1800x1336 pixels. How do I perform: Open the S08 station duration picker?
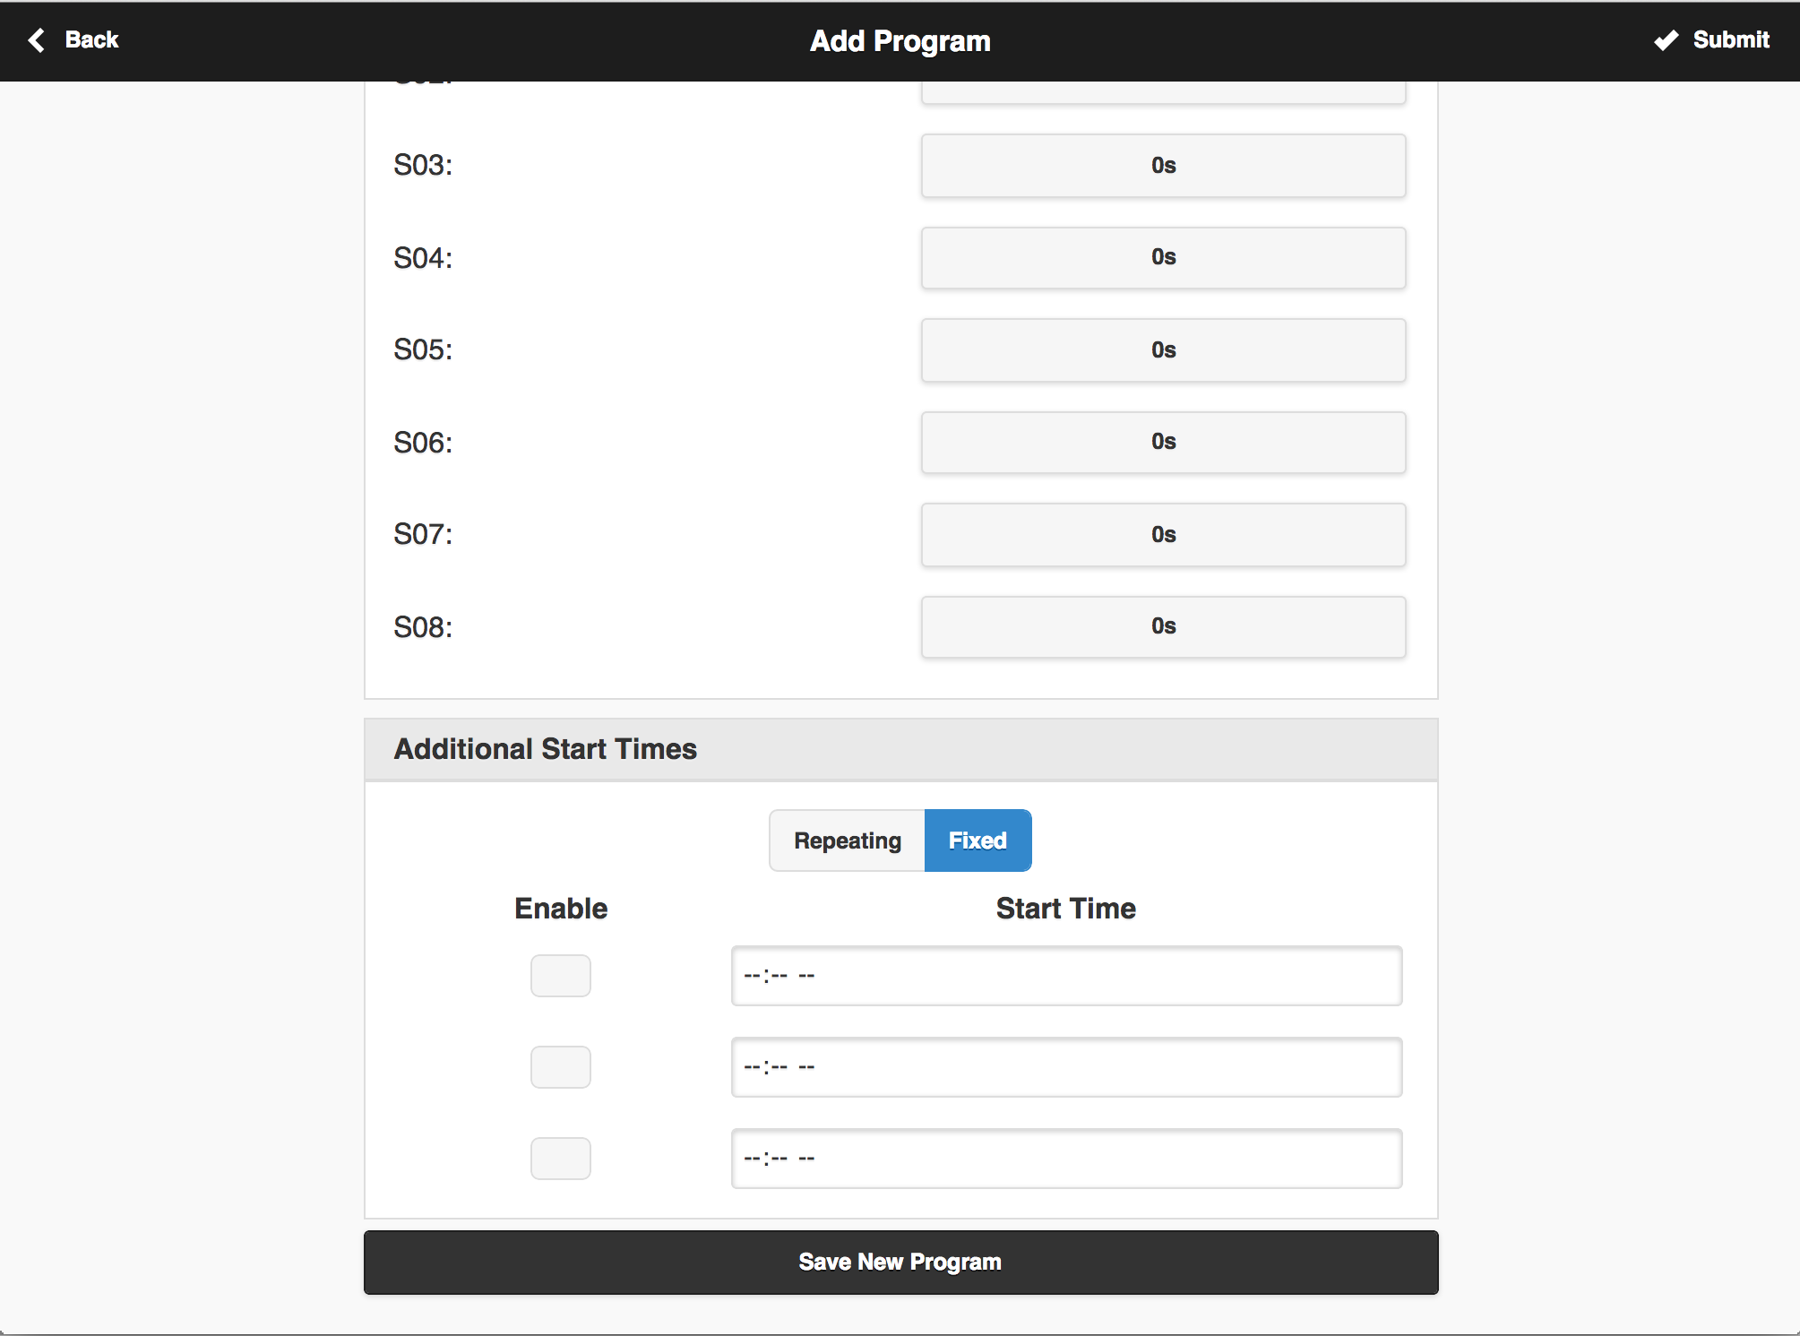[1163, 627]
